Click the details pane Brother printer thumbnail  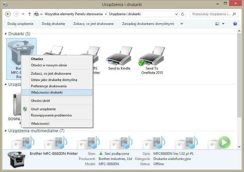coord(17,159)
